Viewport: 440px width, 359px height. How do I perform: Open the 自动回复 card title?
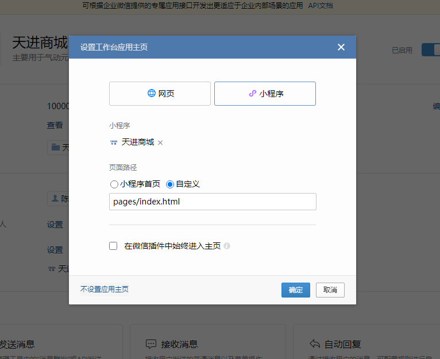tap(342, 344)
